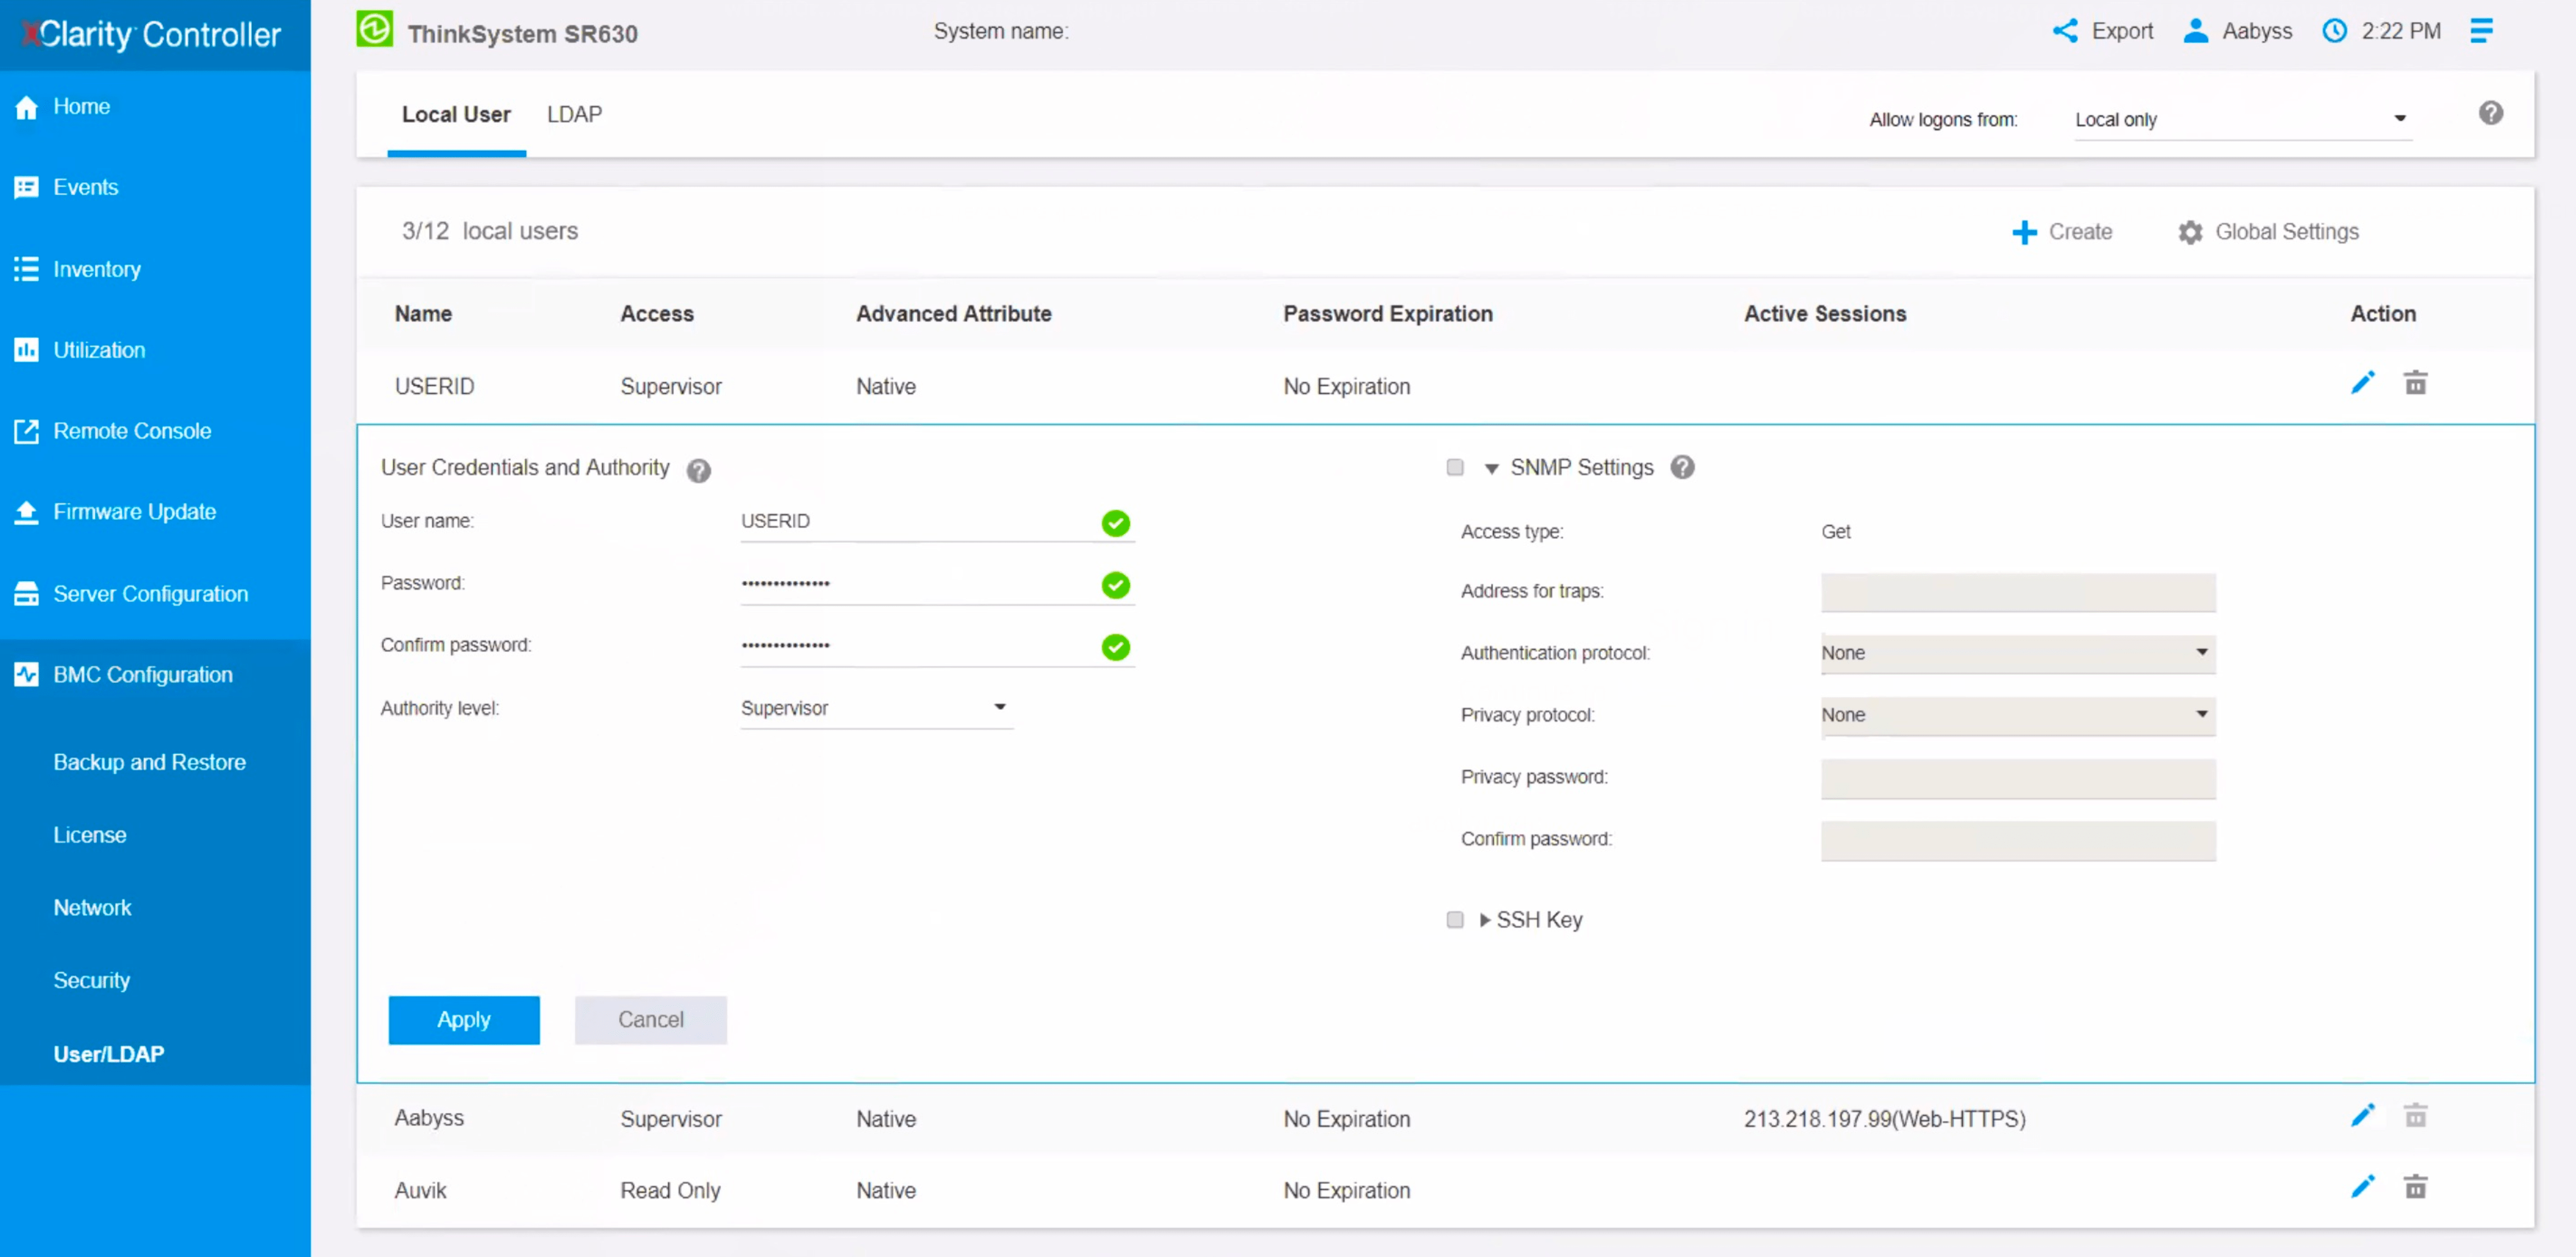Image resolution: width=2576 pixels, height=1257 pixels.
Task: Enable the SNMP Settings checkbox
Action: click(1455, 467)
